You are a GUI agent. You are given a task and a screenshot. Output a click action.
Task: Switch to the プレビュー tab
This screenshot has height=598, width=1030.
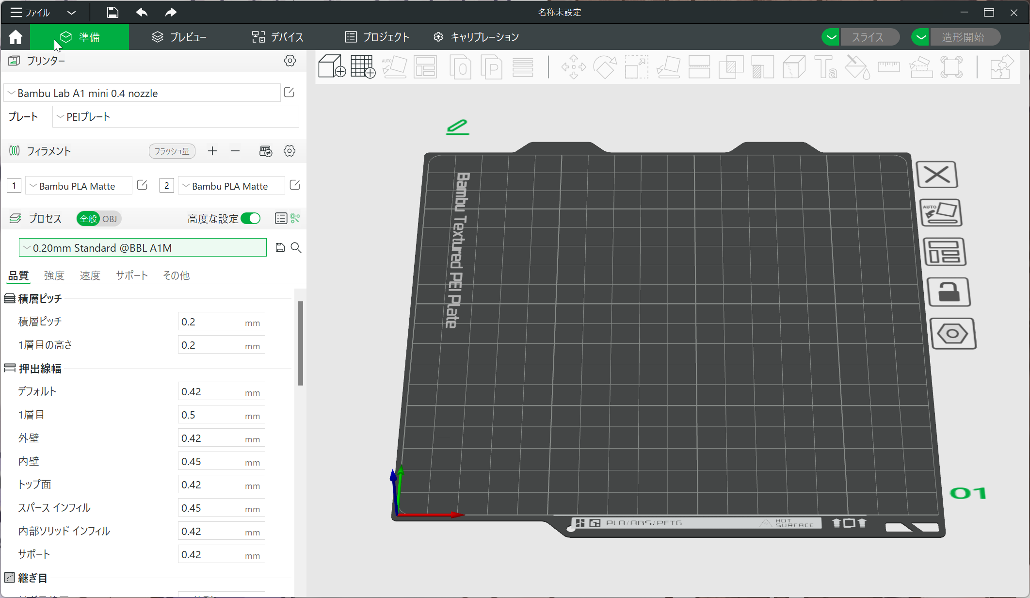(179, 37)
